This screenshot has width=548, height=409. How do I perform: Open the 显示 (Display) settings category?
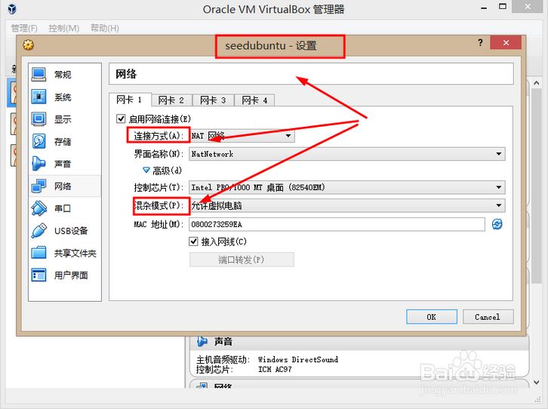[65, 119]
